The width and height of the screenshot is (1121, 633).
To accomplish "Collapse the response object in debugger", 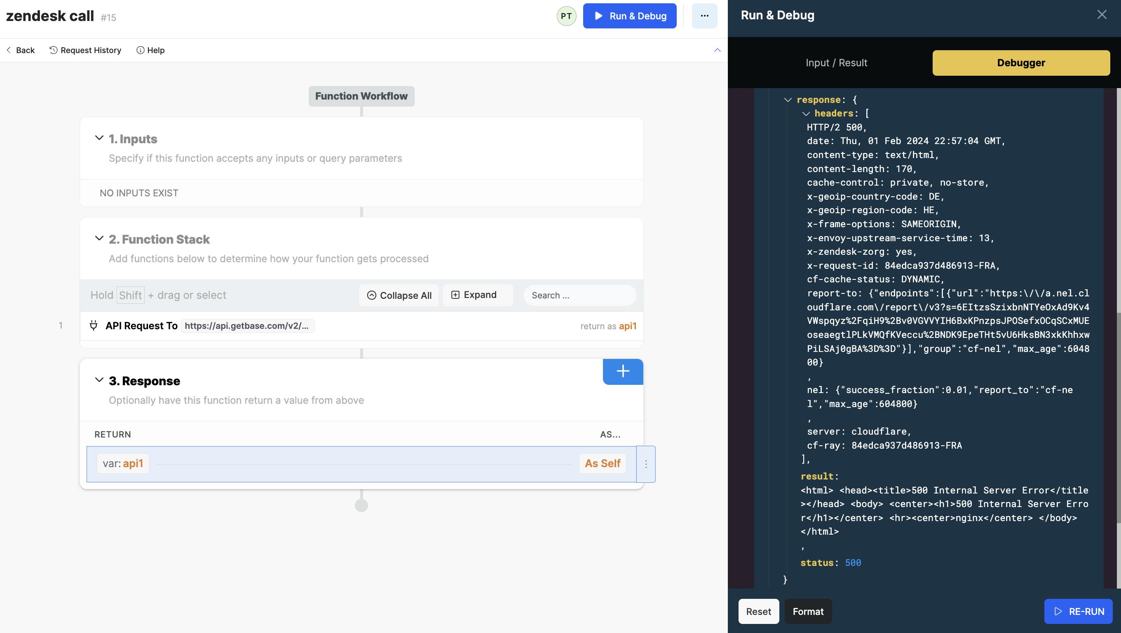I will 788,100.
